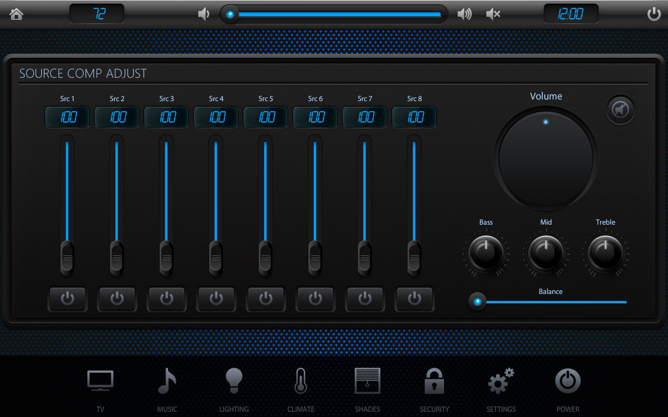Image resolution: width=668 pixels, height=417 pixels.
Task: Click the Balance slider handle
Action: pos(477,302)
